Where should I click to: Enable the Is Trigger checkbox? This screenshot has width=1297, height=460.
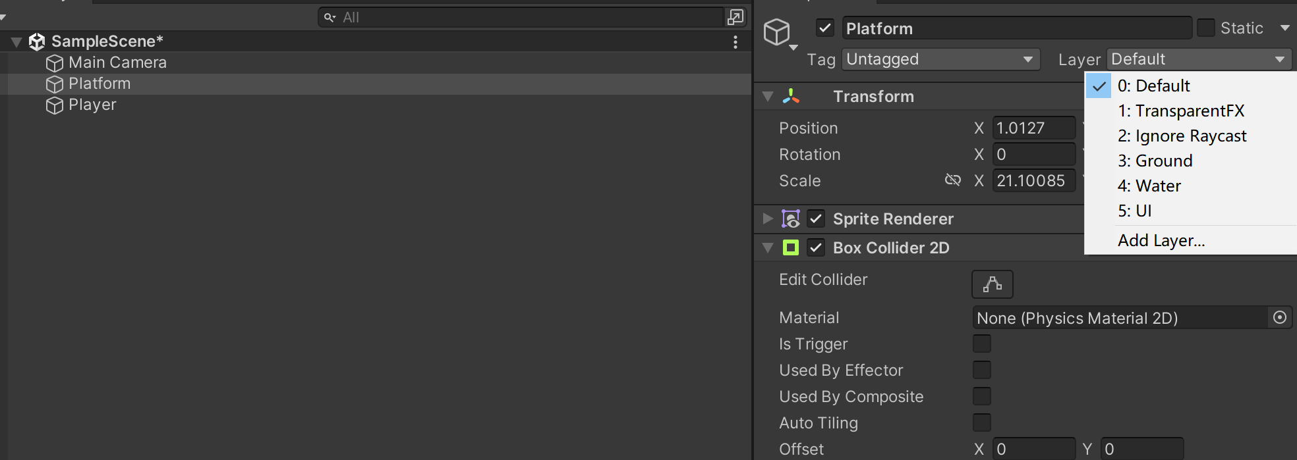tap(982, 344)
